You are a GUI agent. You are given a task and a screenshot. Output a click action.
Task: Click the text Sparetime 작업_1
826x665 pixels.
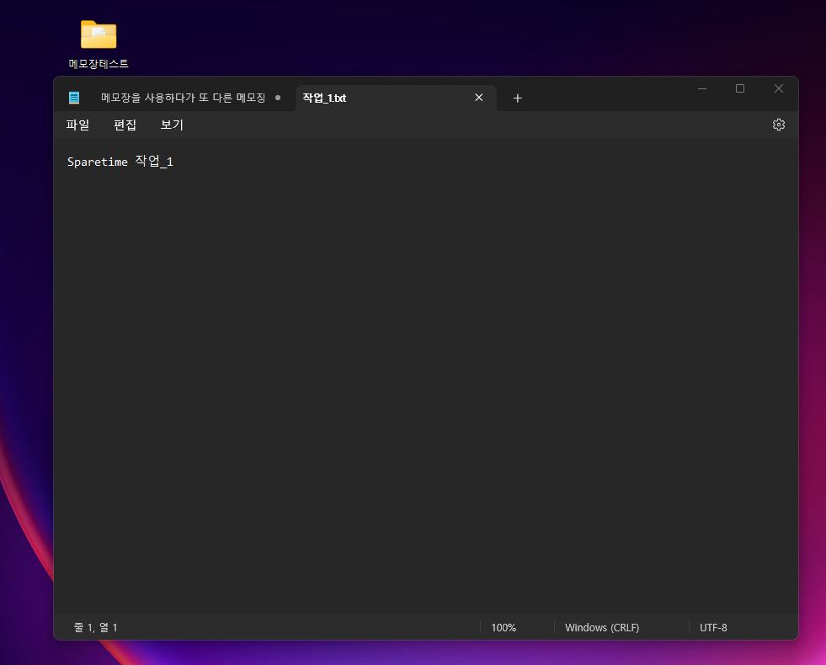(x=120, y=161)
